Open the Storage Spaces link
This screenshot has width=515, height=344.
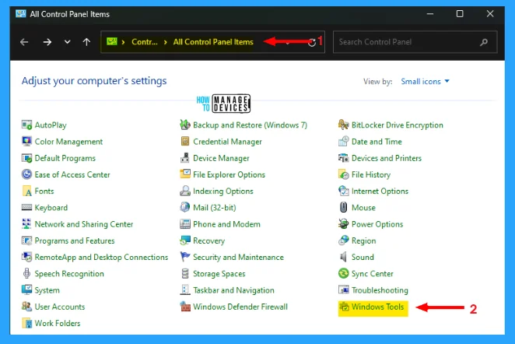point(219,274)
